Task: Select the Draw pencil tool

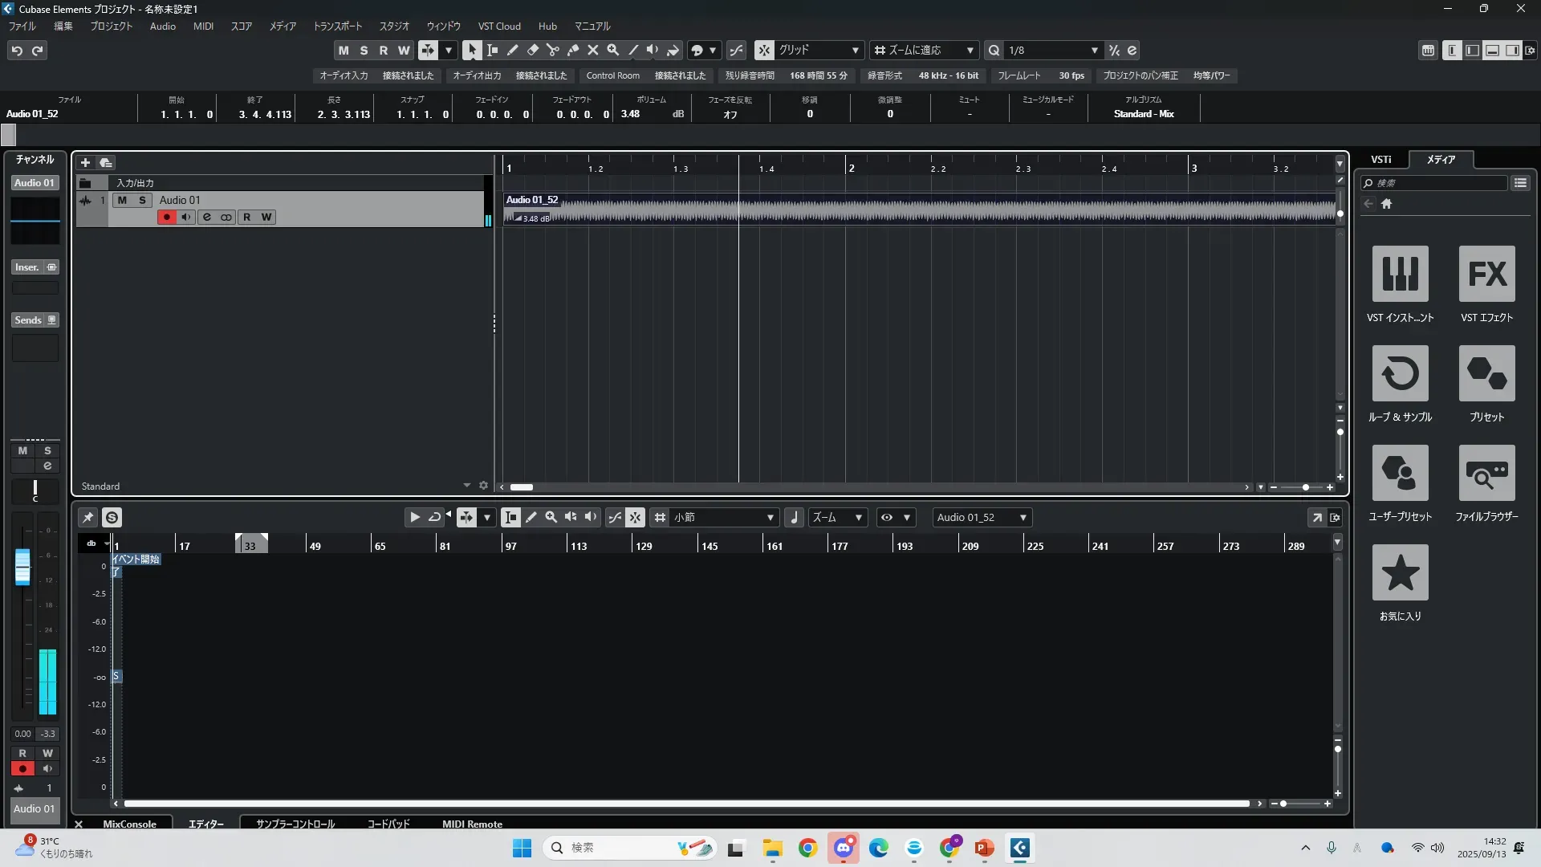Action: pos(512,50)
